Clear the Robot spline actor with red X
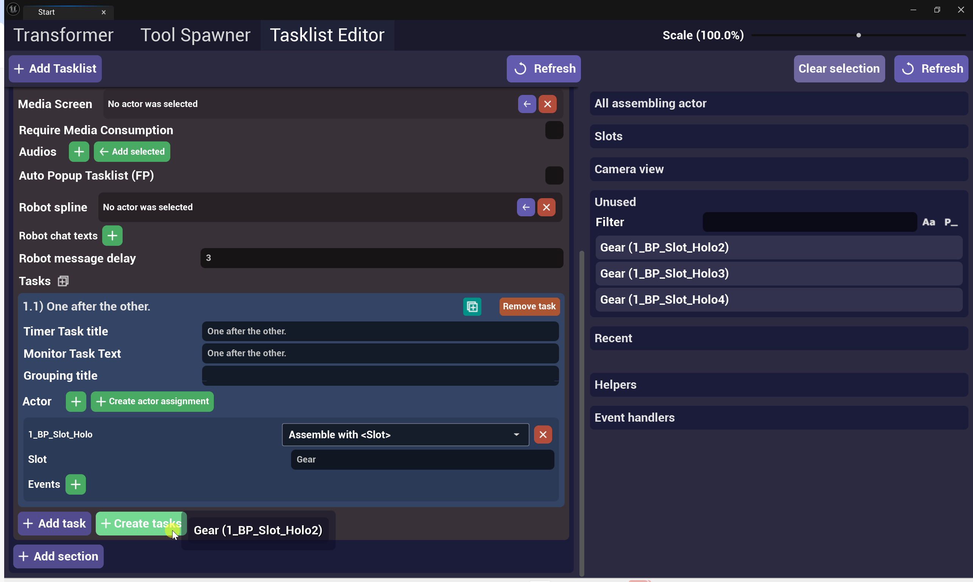 546,207
